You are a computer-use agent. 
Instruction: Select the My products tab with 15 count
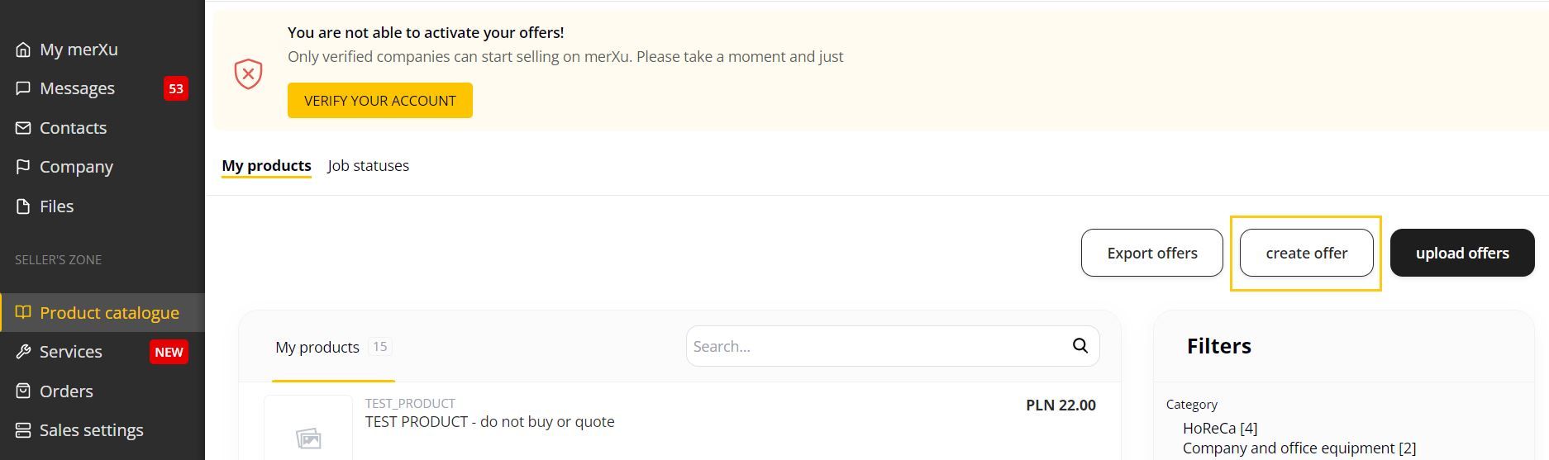(x=333, y=347)
